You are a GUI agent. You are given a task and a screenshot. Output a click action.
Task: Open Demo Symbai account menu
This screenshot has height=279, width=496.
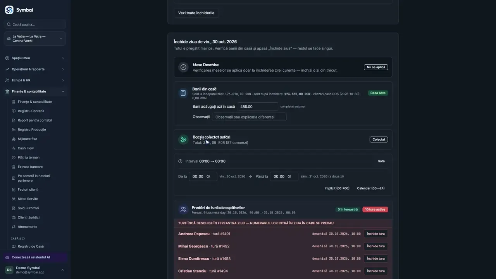[35, 270]
